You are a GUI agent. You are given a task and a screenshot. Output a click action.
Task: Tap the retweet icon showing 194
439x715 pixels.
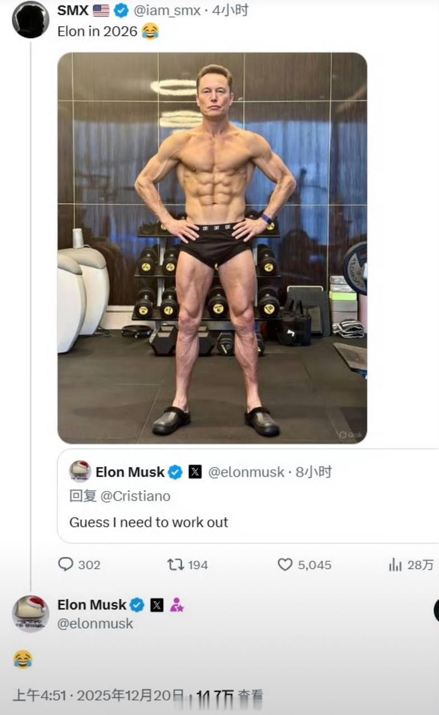tap(176, 565)
